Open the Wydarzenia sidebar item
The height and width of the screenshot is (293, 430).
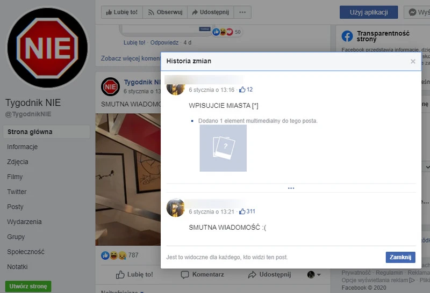pyautogui.click(x=24, y=222)
